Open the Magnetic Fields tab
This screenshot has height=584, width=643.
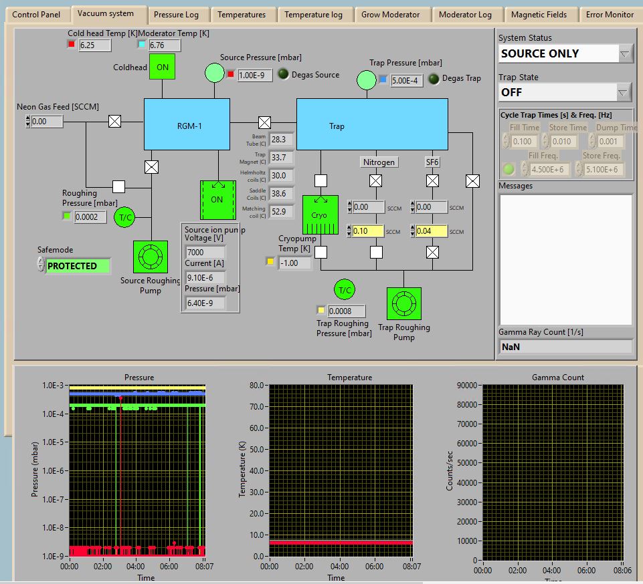(x=539, y=15)
